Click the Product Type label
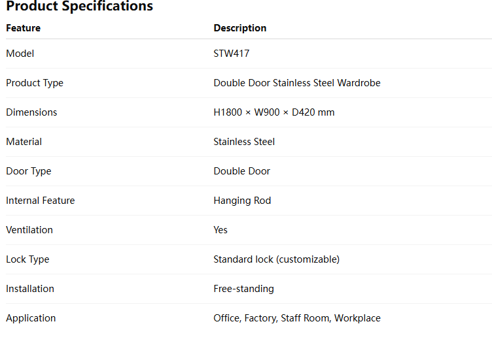492x343 pixels. [x=35, y=83]
